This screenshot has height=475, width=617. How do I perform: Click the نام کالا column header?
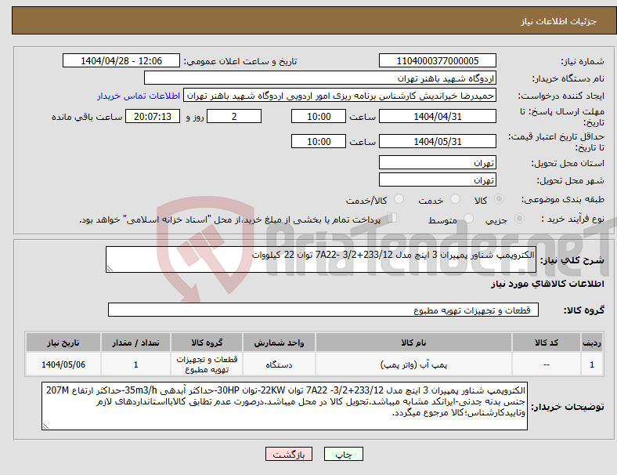pyautogui.click(x=413, y=343)
